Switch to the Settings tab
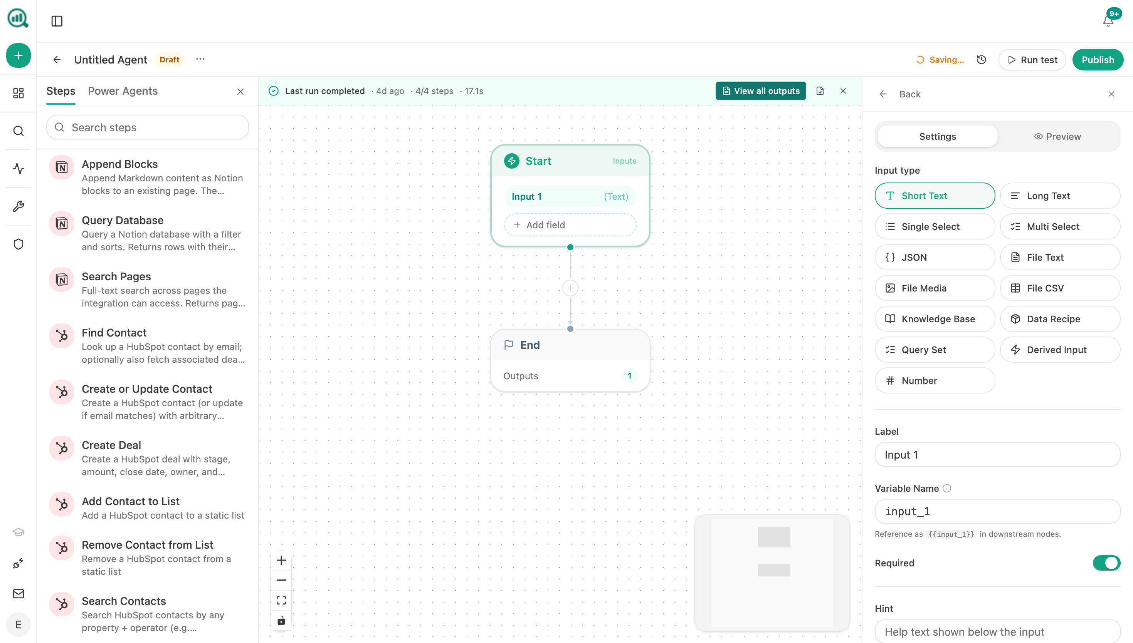The height and width of the screenshot is (643, 1133). pos(938,136)
